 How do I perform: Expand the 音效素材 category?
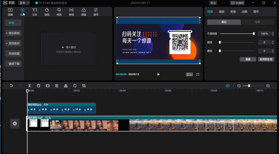pyautogui.click(x=13, y=43)
